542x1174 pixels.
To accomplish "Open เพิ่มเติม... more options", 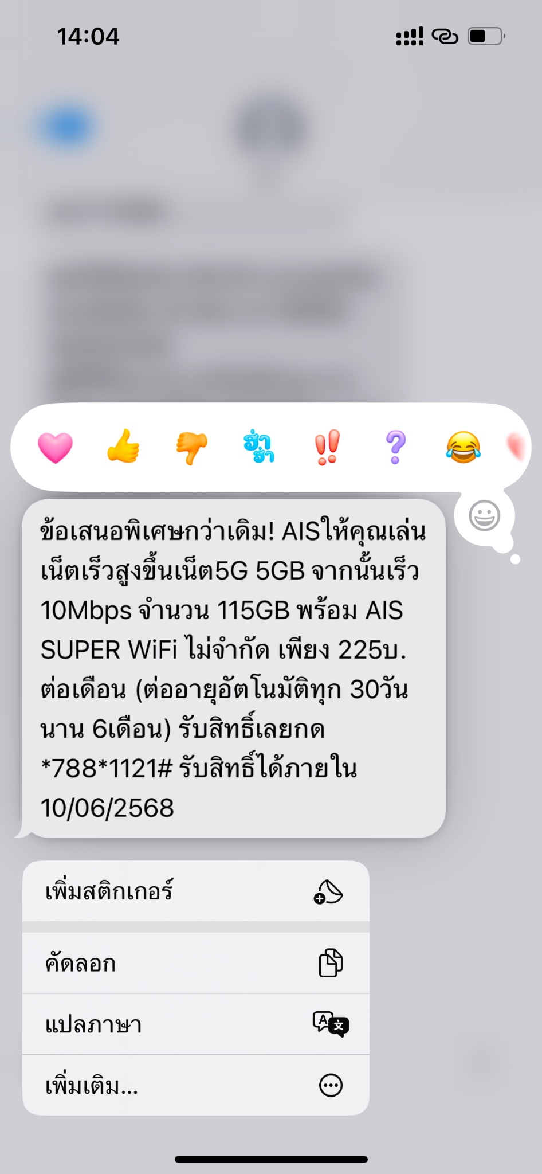I will coord(196,1085).
